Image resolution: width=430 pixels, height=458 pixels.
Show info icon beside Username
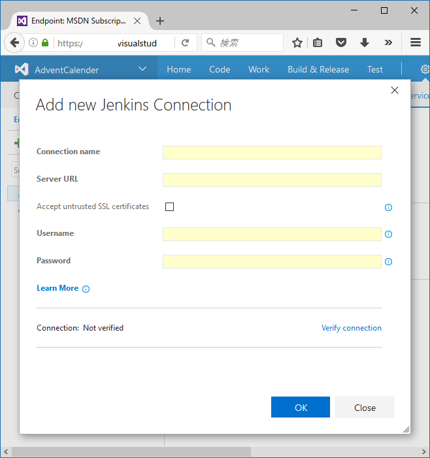pyautogui.click(x=388, y=235)
